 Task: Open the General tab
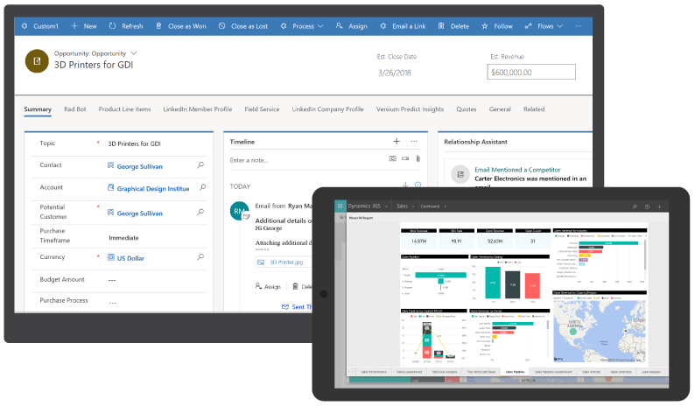500,109
